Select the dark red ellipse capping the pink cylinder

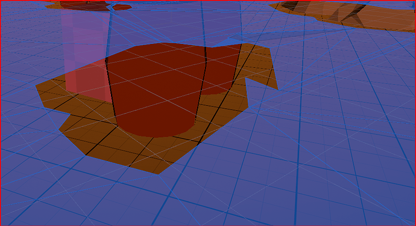click(86, 5)
